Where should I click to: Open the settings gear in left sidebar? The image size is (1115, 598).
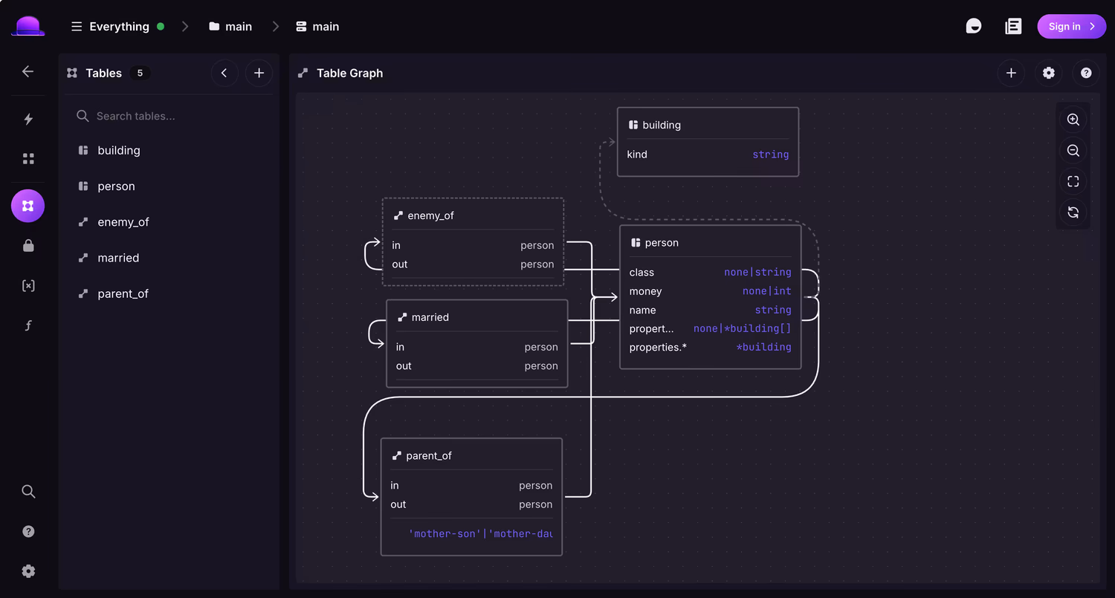28,571
